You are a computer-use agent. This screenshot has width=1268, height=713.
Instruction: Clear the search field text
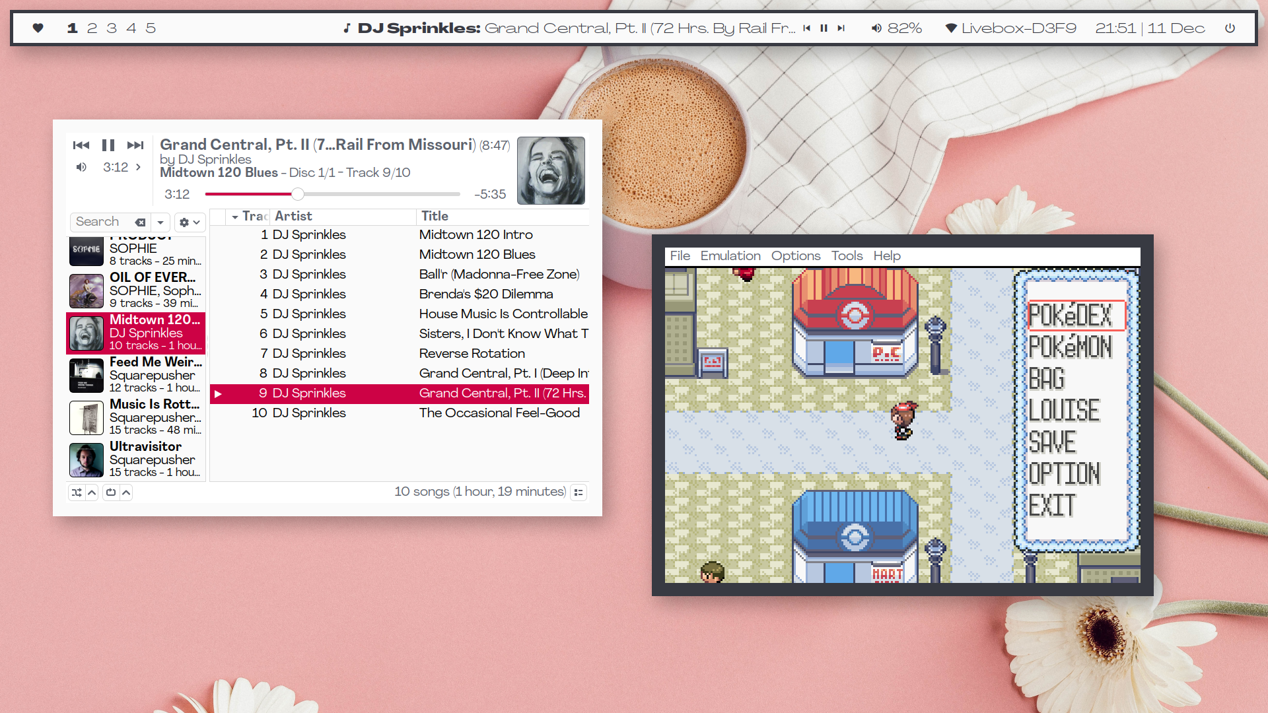coord(140,222)
